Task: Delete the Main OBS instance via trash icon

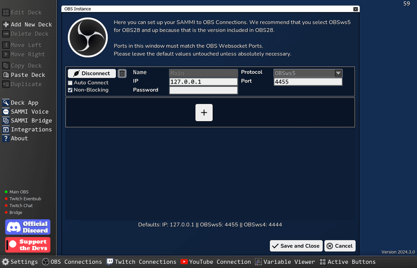Action: click(x=122, y=73)
